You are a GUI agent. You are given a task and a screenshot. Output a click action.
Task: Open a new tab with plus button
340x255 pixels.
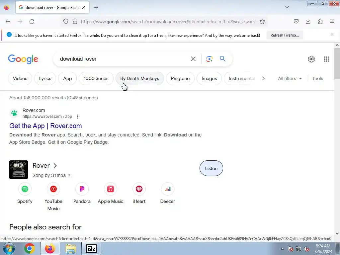pyautogui.click(x=96, y=8)
